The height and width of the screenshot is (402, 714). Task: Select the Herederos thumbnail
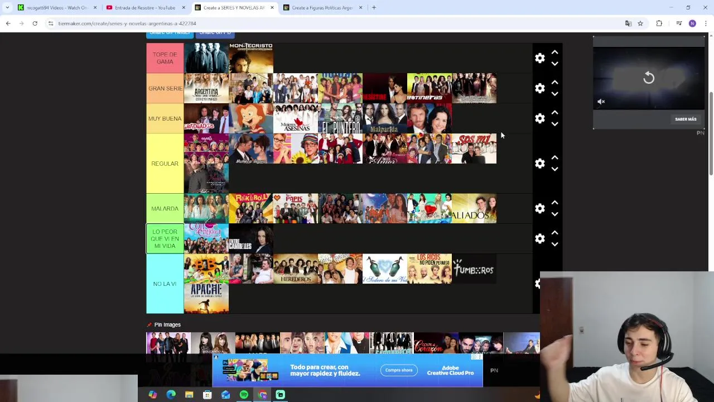pyautogui.click(x=296, y=269)
